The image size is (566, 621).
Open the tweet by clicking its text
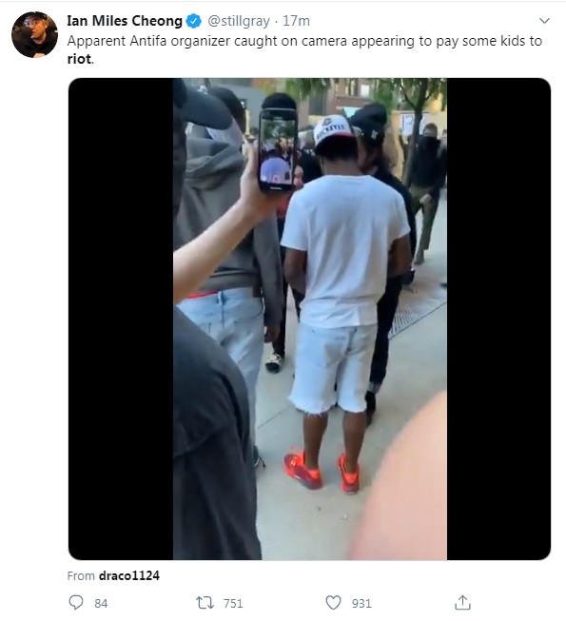click(x=304, y=49)
